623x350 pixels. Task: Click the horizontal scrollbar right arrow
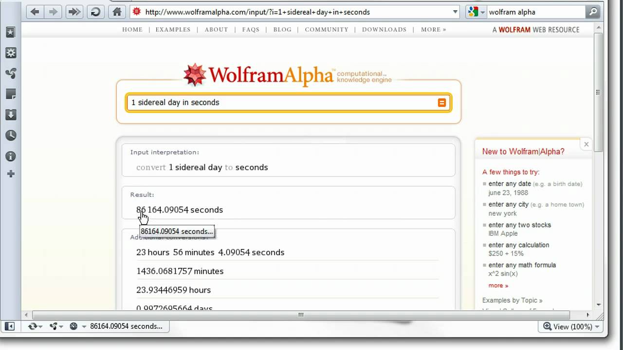pyautogui.click(x=587, y=315)
